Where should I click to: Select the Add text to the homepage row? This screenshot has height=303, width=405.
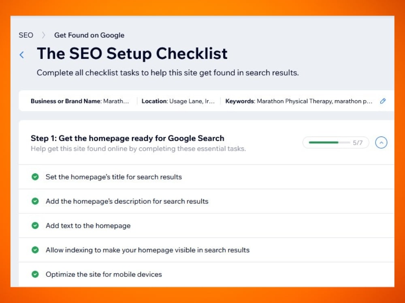[x=207, y=225]
